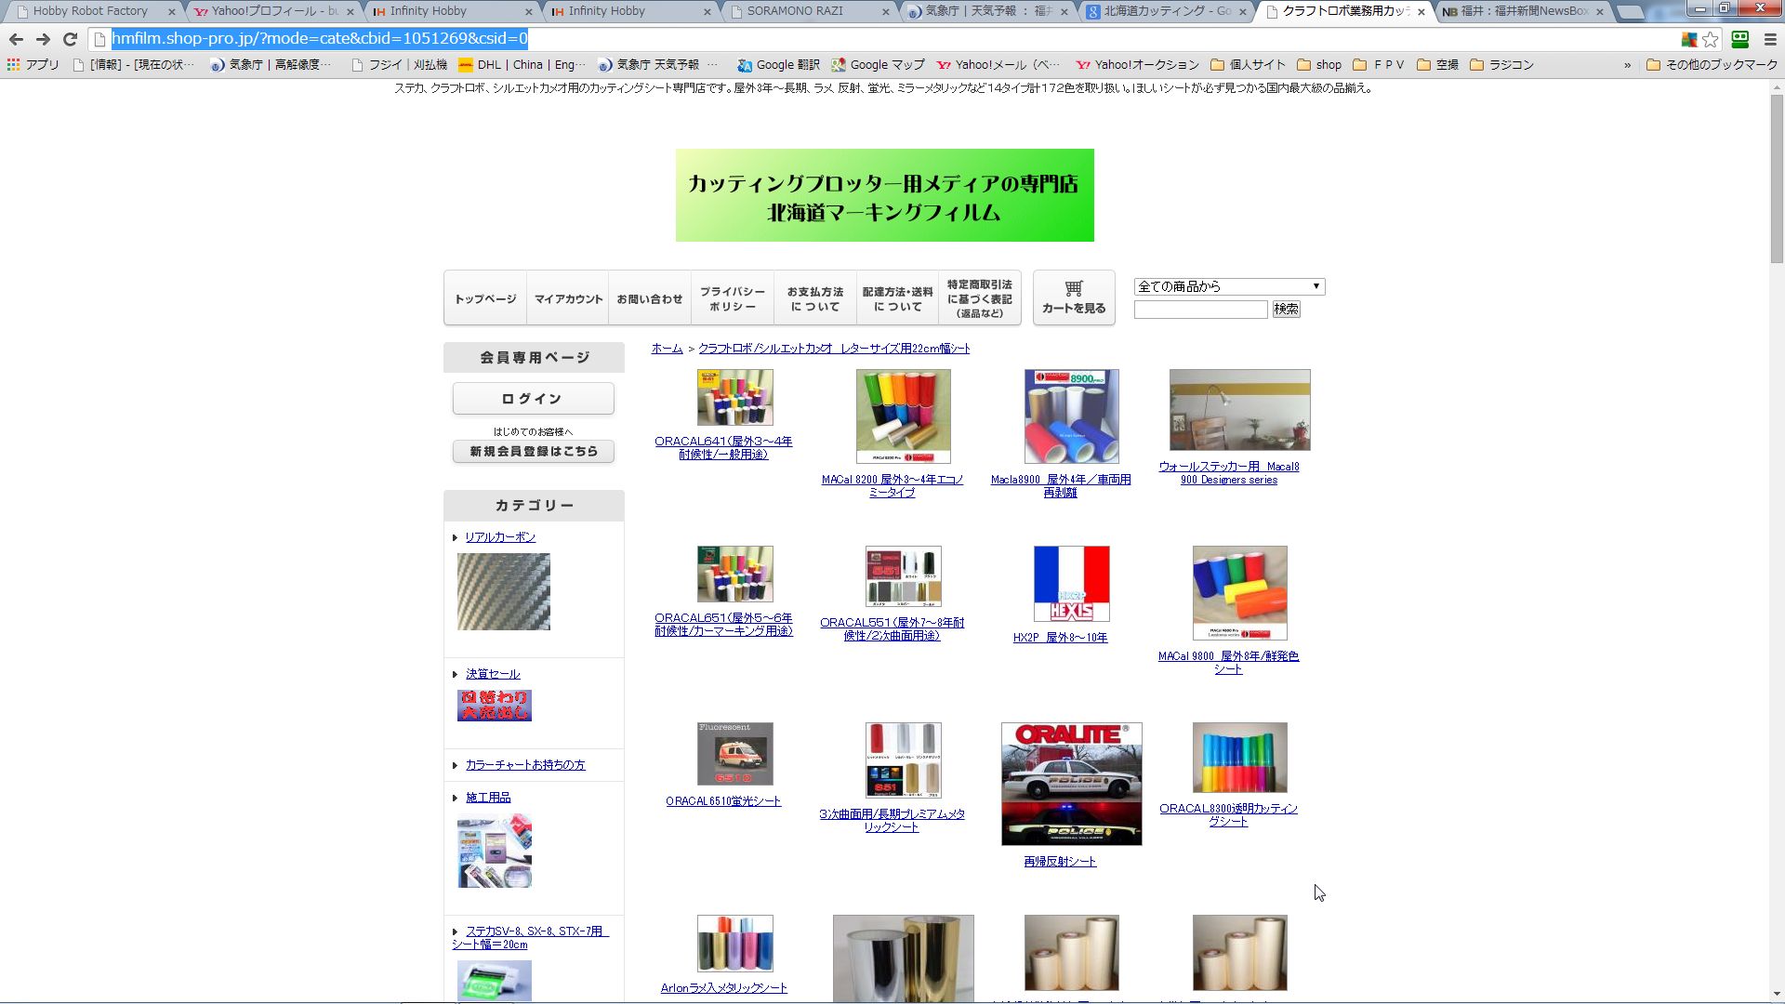Open the ホーム breadcrumb link

click(667, 349)
